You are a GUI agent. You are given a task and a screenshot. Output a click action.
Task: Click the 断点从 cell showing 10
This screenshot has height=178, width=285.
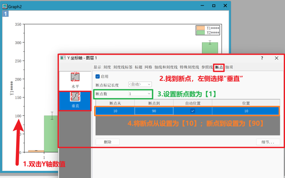[115, 111]
